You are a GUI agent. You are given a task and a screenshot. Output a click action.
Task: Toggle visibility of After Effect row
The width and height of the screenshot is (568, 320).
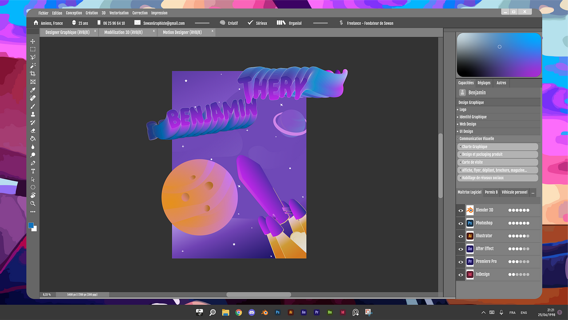point(461,249)
